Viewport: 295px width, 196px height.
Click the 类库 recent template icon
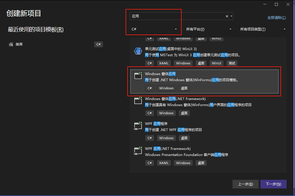click(x=11, y=44)
